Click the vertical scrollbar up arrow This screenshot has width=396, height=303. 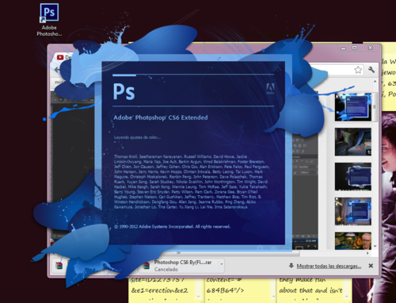(375, 82)
